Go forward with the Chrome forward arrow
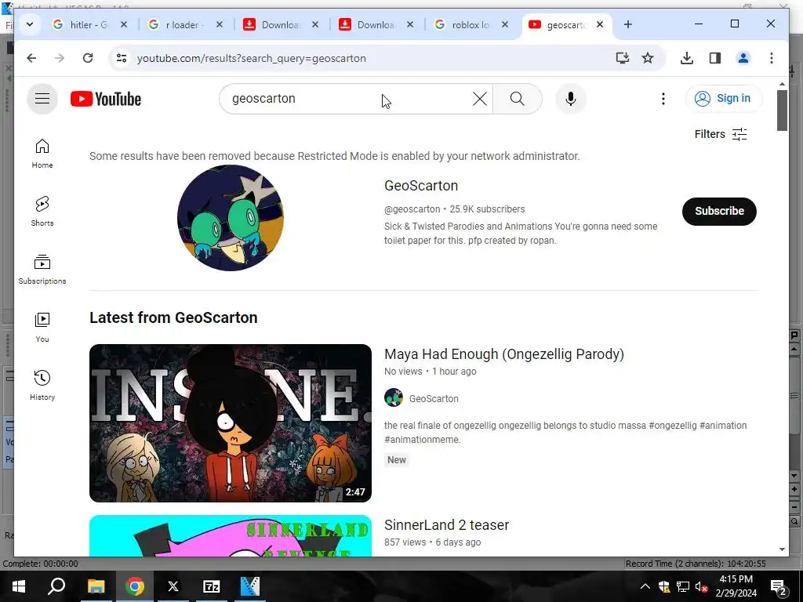Image resolution: width=803 pixels, height=602 pixels. coord(60,58)
